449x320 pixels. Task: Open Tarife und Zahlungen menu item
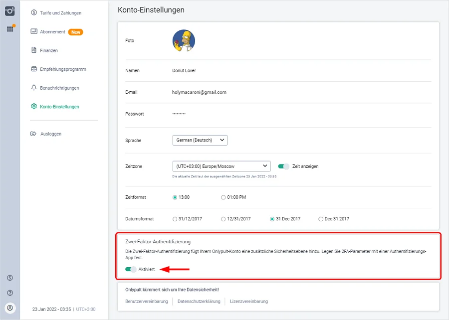(x=60, y=13)
